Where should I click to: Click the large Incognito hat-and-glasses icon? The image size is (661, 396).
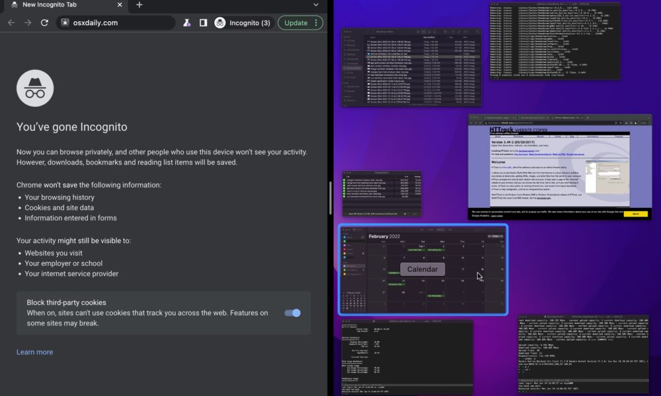pos(35,88)
